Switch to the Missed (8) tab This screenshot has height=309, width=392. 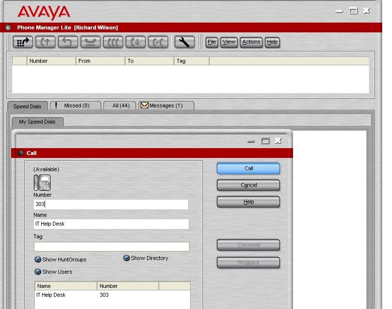(76, 105)
